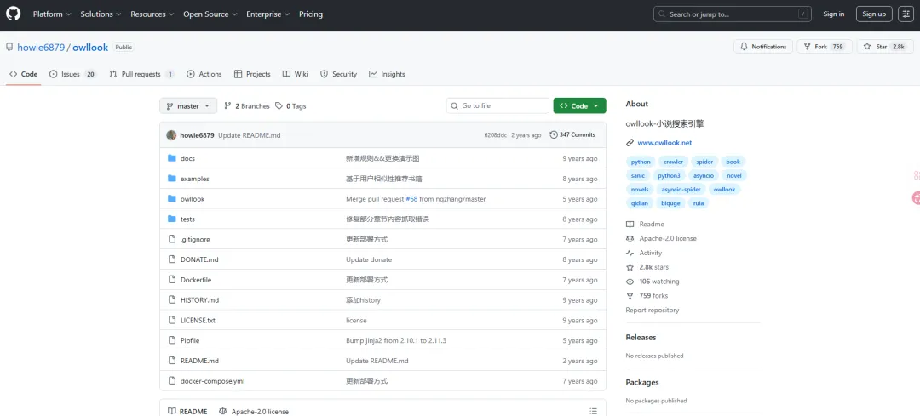
Task: Open the LICENSE.txt file
Action: 198,321
